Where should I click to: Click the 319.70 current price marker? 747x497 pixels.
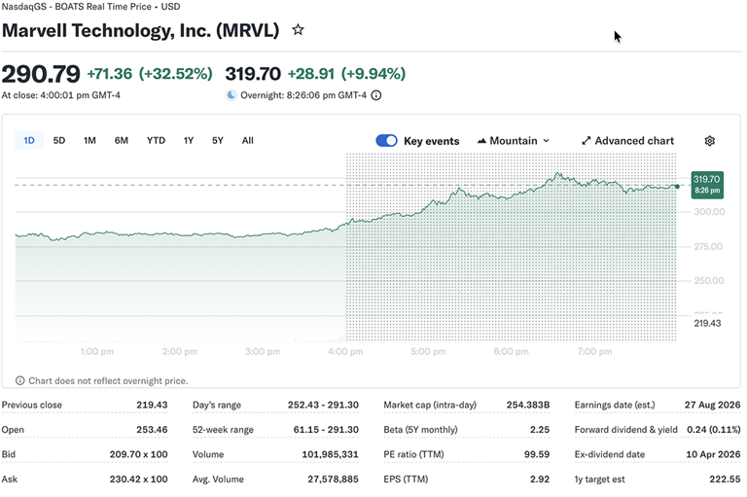click(707, 185)
